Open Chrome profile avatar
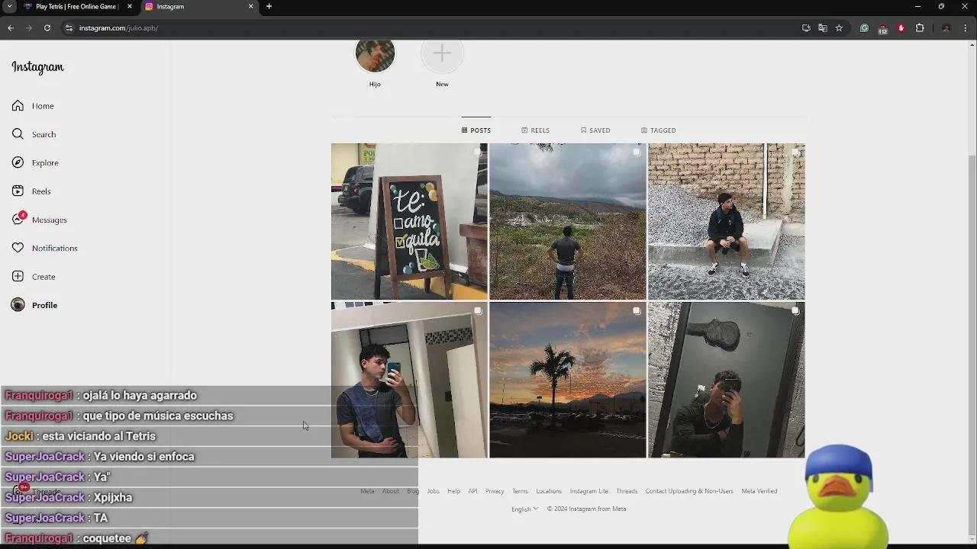The image size is (977, 549). tap(946, 28)
